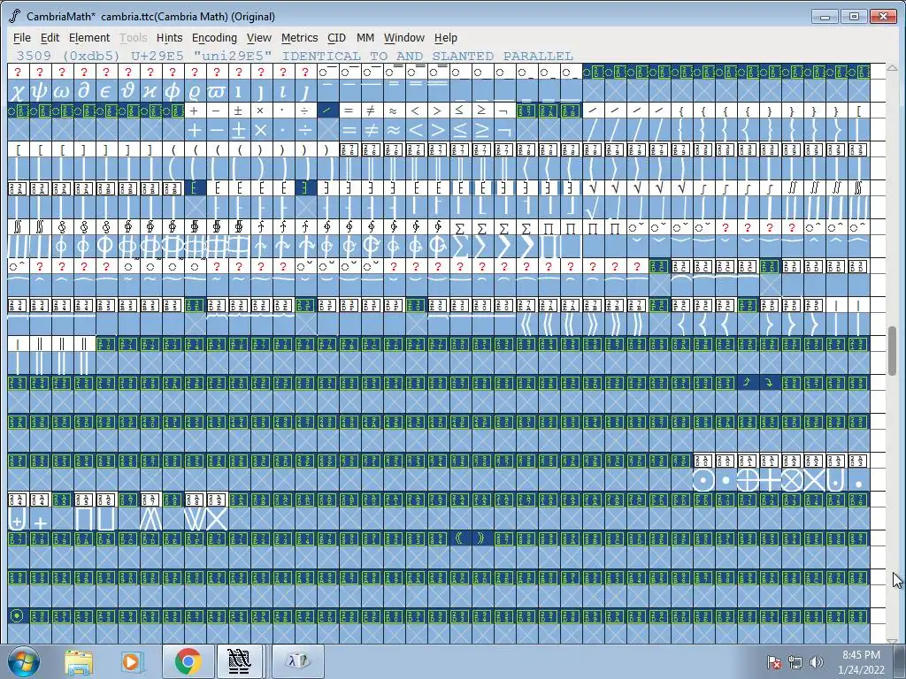Select the less-than-or-equal ≤ glyph cell
Screen dimensions: 906x679
pos(459,130)
